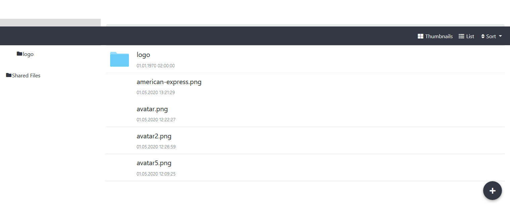Click the List icon's grid lines symbol

461,36
